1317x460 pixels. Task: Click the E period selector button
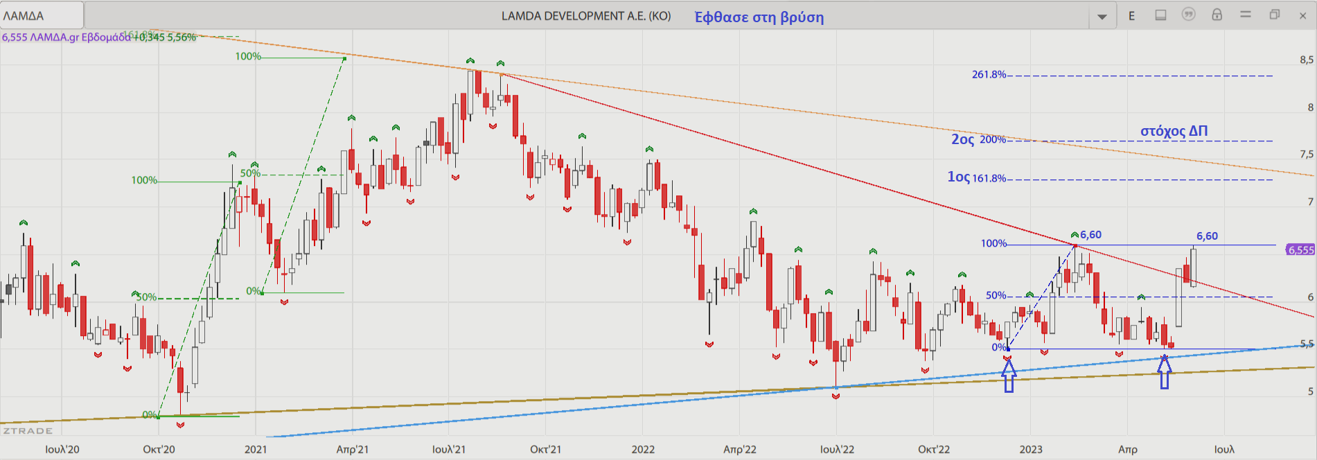[x=1132, y=16]
